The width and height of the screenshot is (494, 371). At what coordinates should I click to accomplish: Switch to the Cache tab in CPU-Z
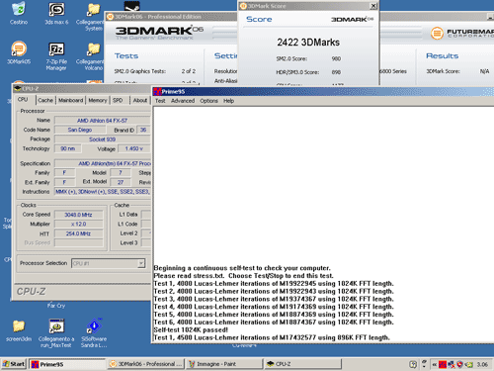click(x=45, y=100)
